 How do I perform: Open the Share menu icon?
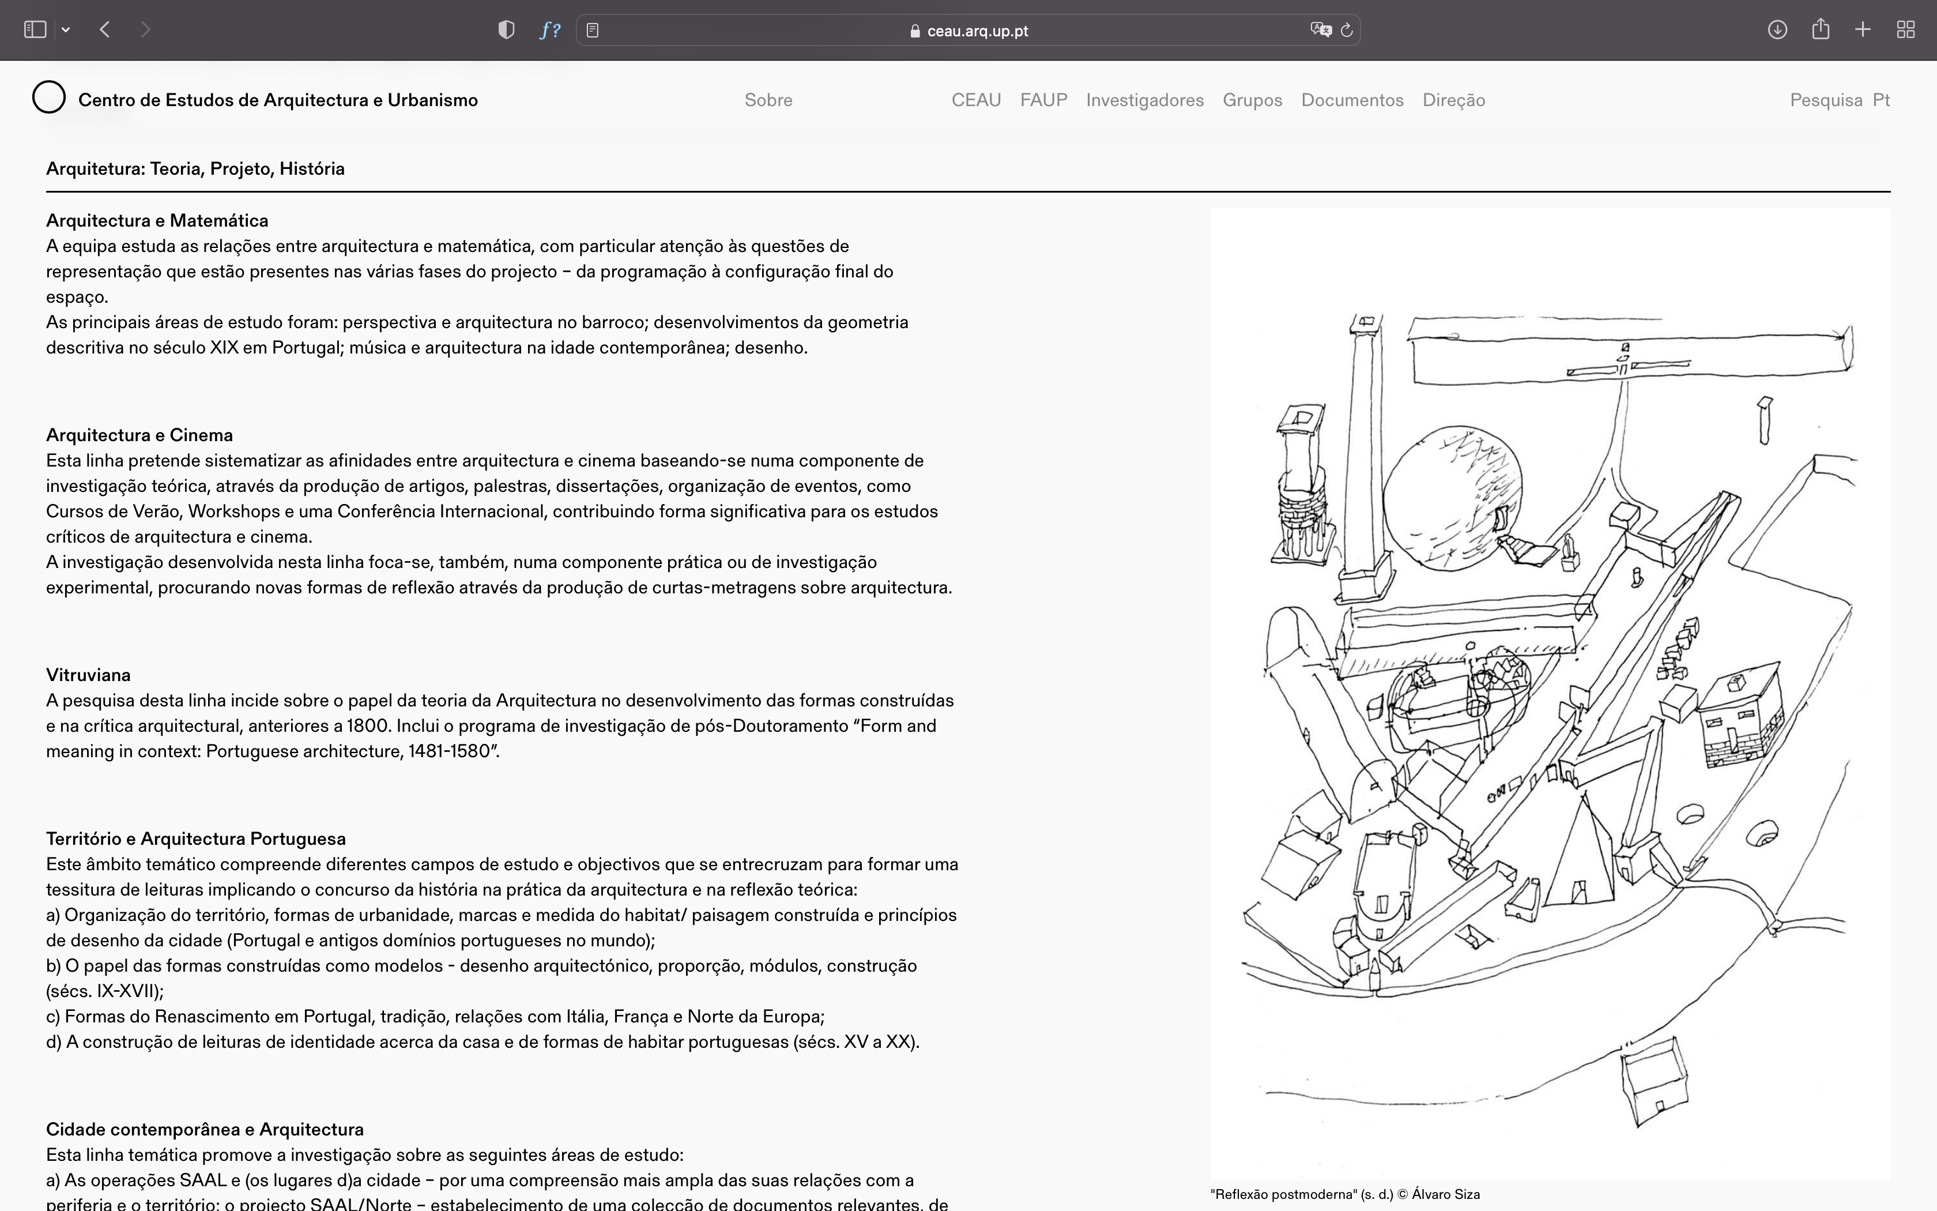click(x=1820, y=29)
